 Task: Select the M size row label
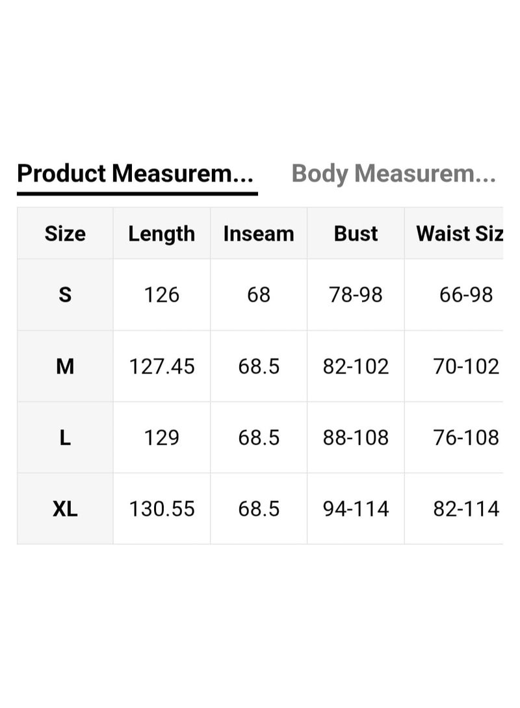[65, 366]
